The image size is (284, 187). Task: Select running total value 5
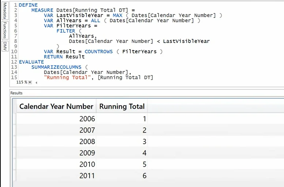click(x=122, y=164)
